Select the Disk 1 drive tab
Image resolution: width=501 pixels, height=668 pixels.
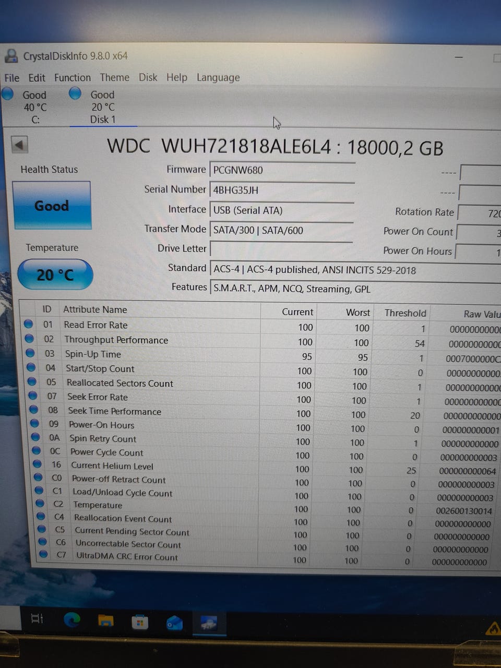coord(103,107)
